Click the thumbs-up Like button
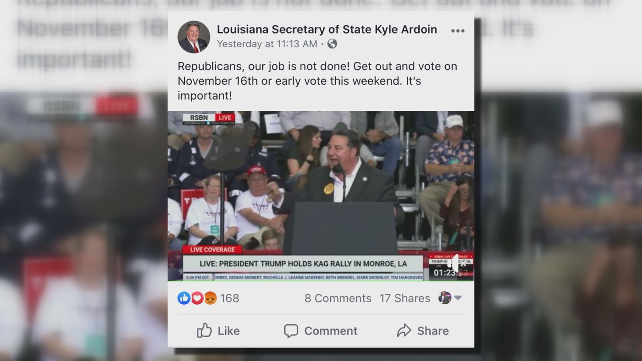Screen dimensions: 642x361 point(218,331)
